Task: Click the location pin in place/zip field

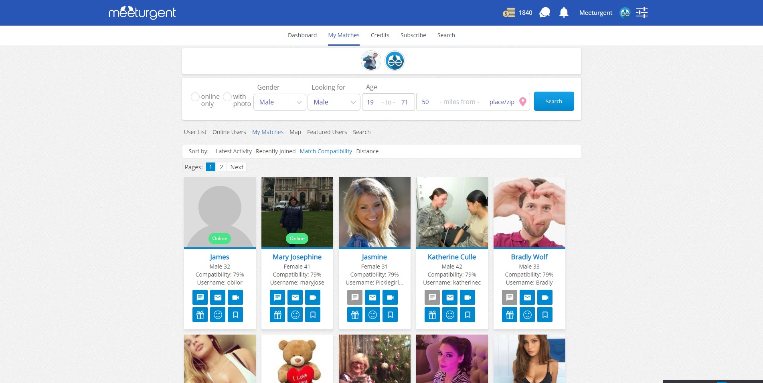Action: pyautogui.click(x=522, y=102)
